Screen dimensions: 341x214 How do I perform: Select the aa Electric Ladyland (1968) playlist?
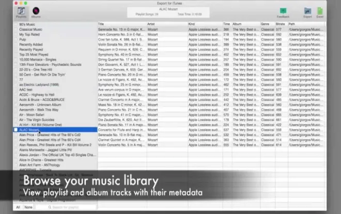[x=39, y=85]
